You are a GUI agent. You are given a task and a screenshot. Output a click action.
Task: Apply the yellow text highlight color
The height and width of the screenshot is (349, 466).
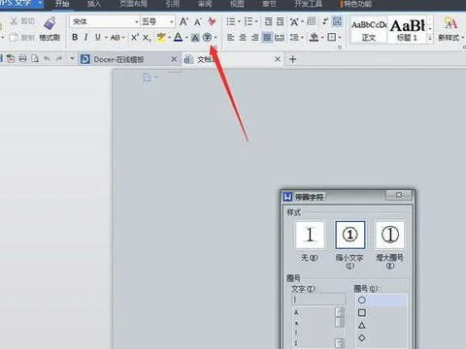coord(161,38)
